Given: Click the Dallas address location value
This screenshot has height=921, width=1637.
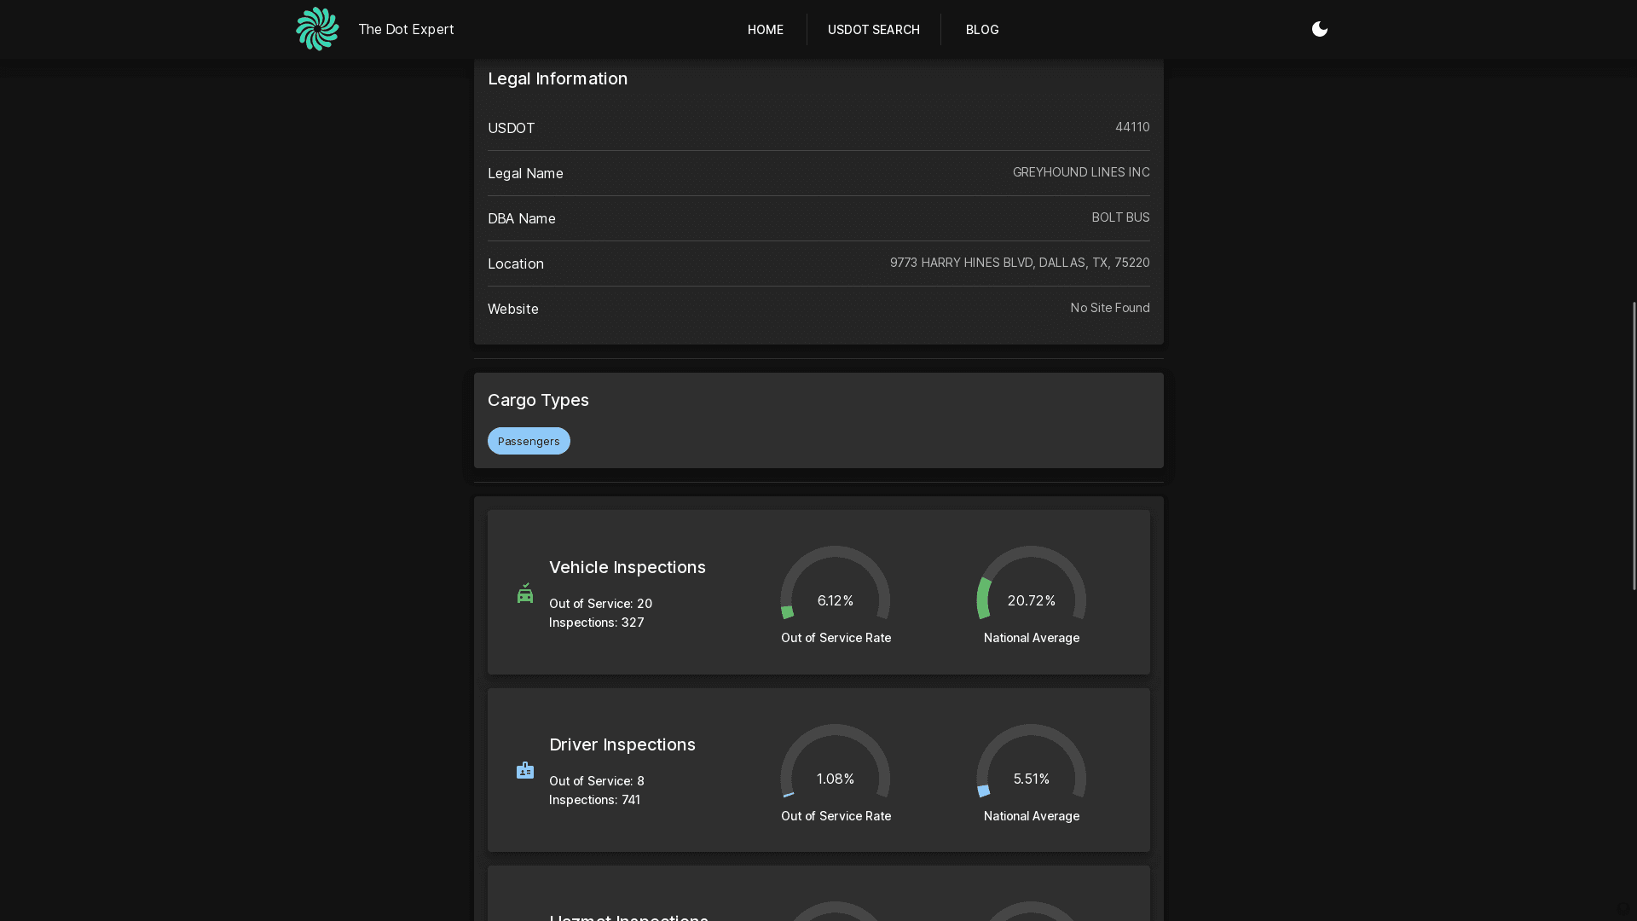Looking at the screenshot, I should point(1019,263).
